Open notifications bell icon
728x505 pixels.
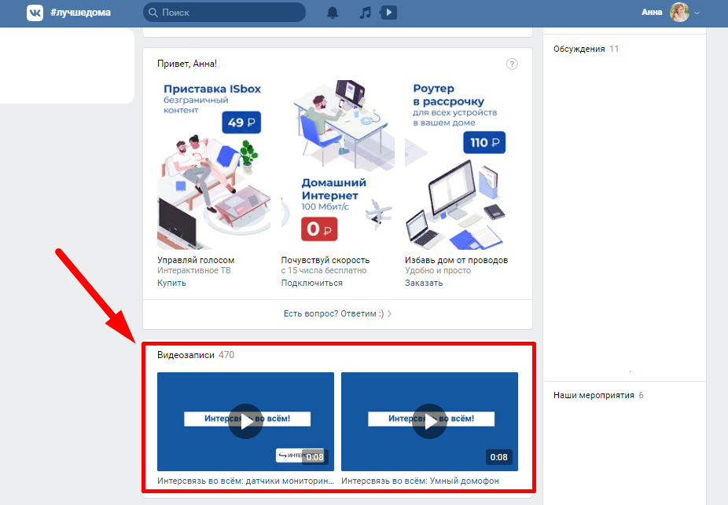333,13
